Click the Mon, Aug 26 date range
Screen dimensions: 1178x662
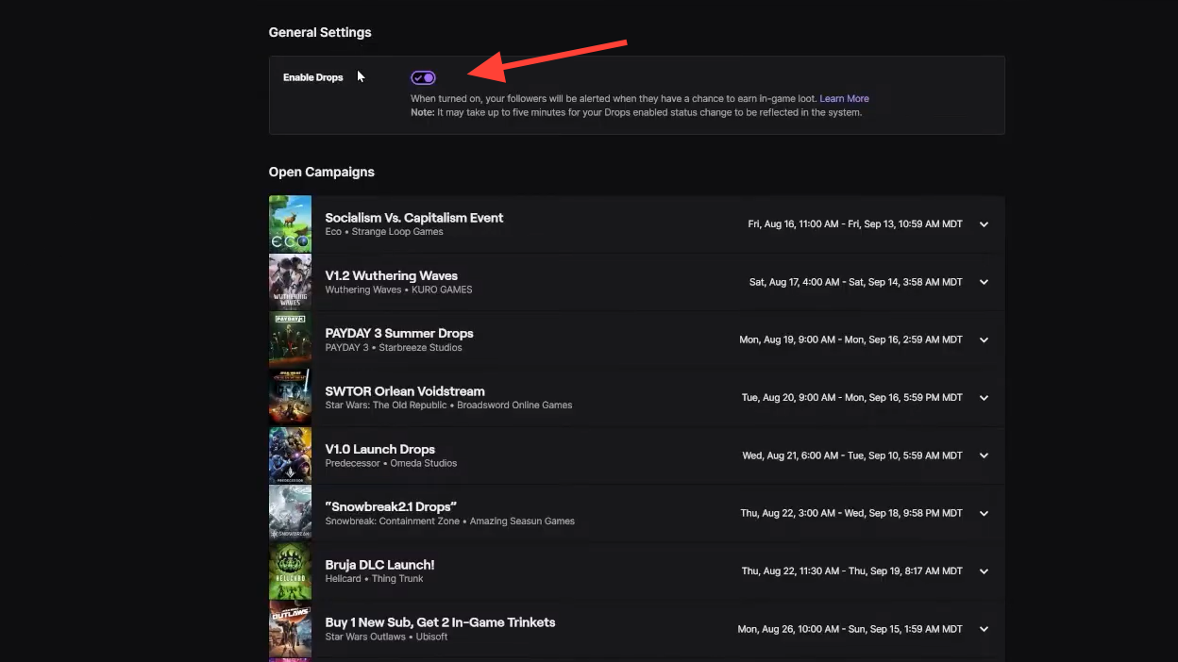coord(850,629)
